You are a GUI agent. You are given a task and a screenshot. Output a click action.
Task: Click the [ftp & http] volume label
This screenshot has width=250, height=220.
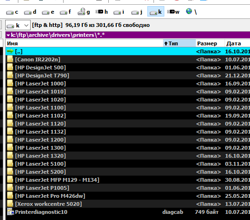click(x=47, y=25)
